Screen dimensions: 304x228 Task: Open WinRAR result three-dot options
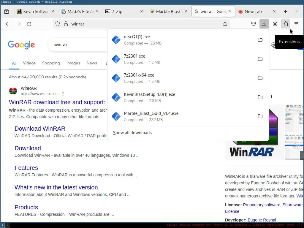(63, 94)
